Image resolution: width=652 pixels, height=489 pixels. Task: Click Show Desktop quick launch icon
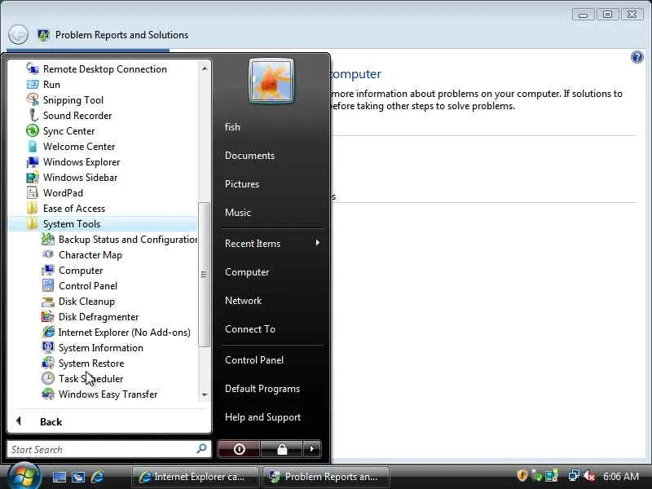pyautogui.click(x=59, y=477)
